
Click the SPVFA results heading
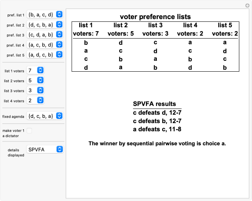pyautogui.click(x=154, y=104)
